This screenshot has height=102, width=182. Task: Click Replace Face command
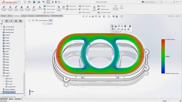[x=72, y=9]
